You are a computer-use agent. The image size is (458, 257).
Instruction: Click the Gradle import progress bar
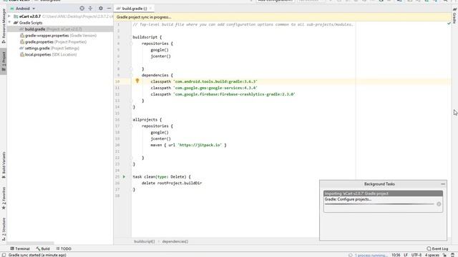coord(379,204)
